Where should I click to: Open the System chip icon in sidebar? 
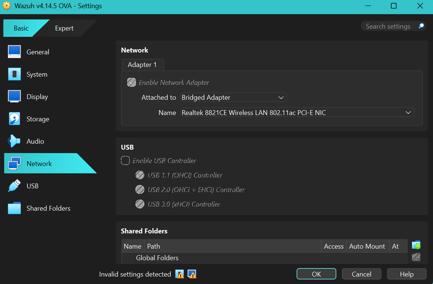click(15, 74)
